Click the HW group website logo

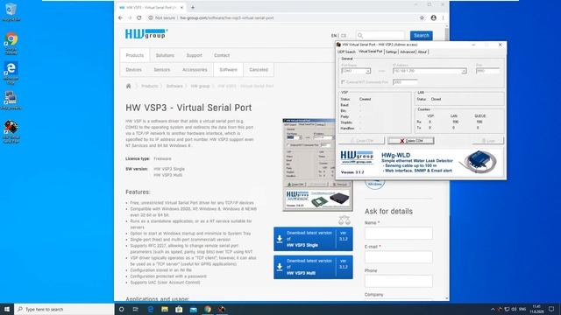pyautogui.click(x=146, y=34)
